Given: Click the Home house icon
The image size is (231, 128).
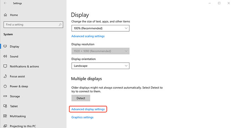Looking at the screenshot, I should (x=5, y=15).
